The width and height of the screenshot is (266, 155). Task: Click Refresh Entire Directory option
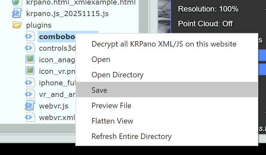click(131, 136)
